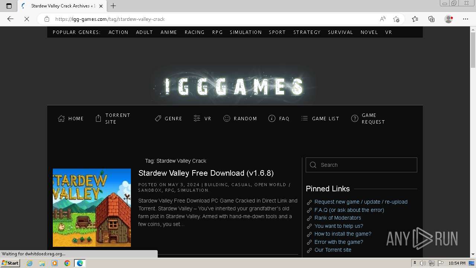View site information lock icon
476x268 pixels.
46,19
